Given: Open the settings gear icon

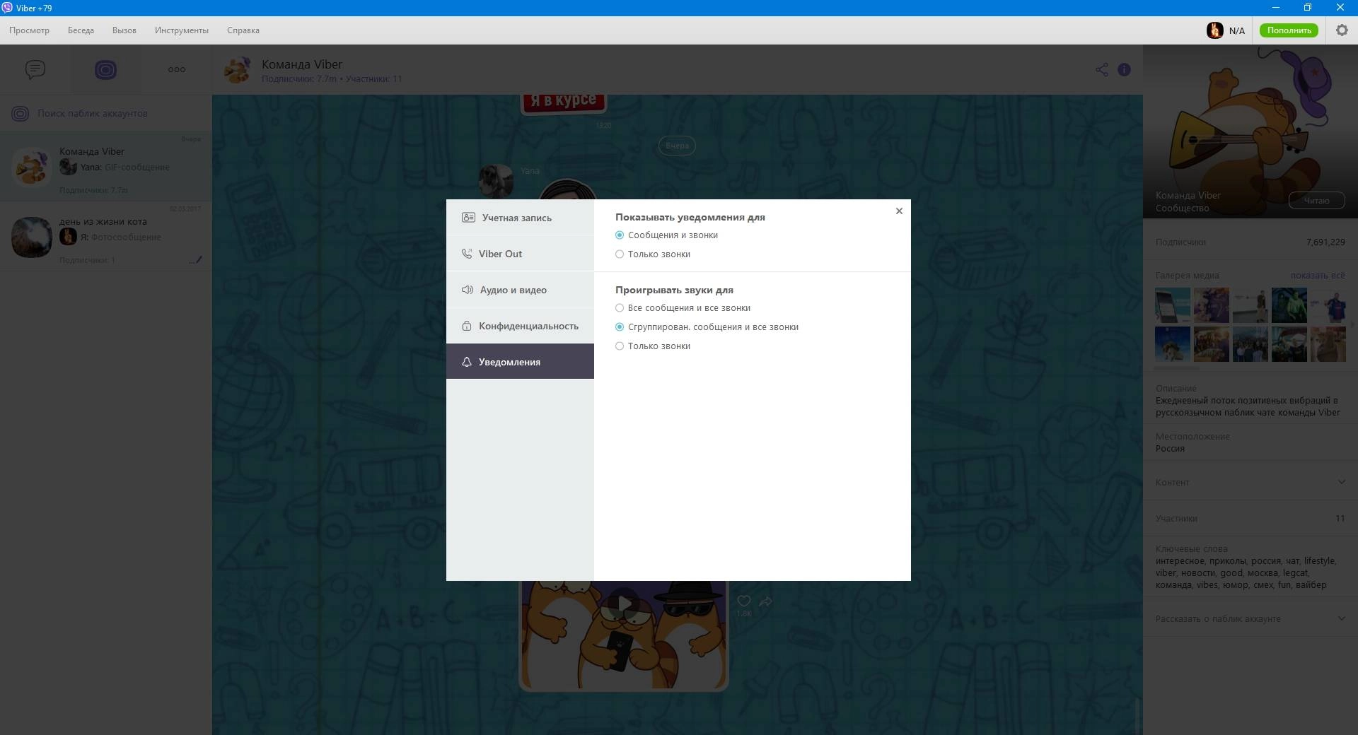Looking at the screenshot, I should coord(1342,30).
